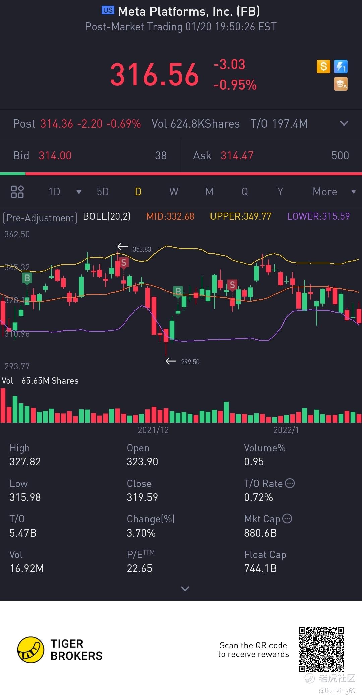Select the daily D chart tab
This screenshot has width=362, height=699.
[138, 192]
